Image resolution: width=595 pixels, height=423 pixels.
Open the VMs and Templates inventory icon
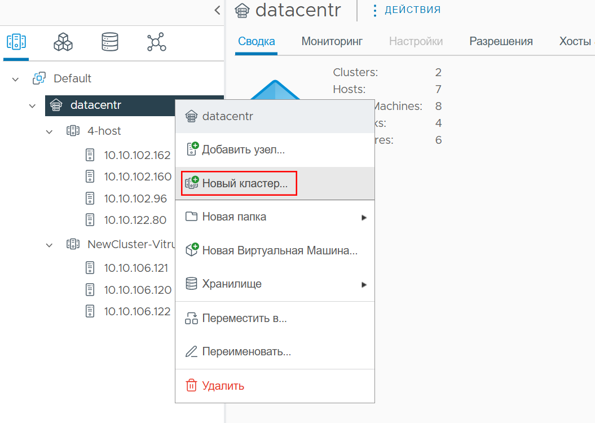coord(63,42)
